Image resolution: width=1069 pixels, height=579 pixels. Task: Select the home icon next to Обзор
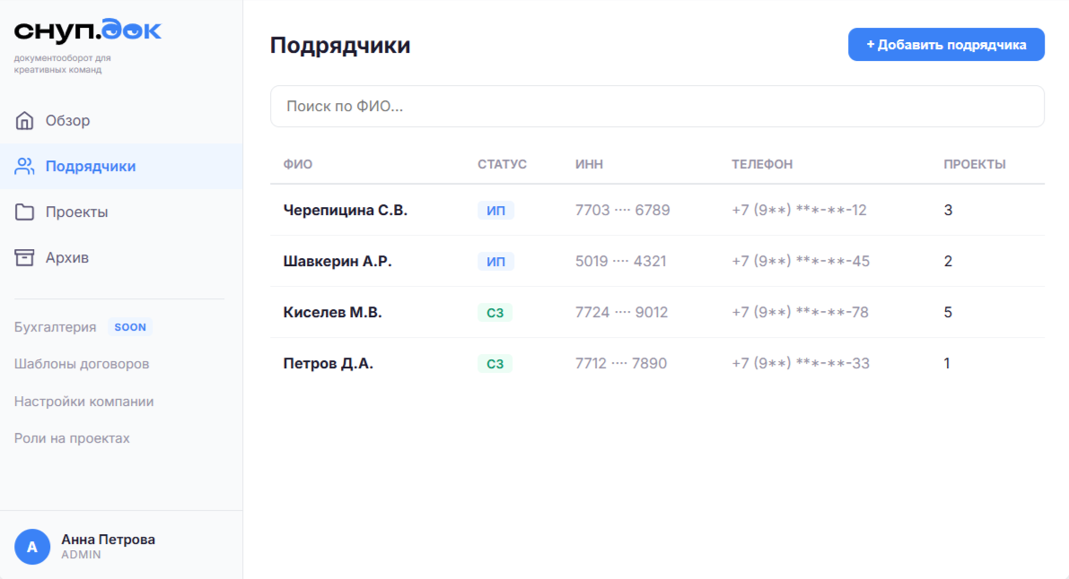25,120
